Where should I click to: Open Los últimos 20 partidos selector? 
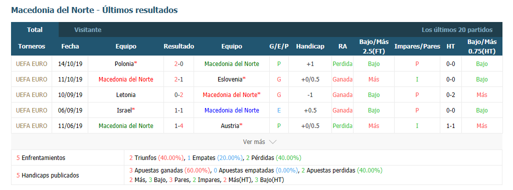(x=457, y=29)
